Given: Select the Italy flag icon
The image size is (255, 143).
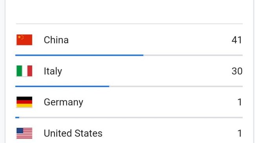Looking at the screenshot, I should point(24,71).
